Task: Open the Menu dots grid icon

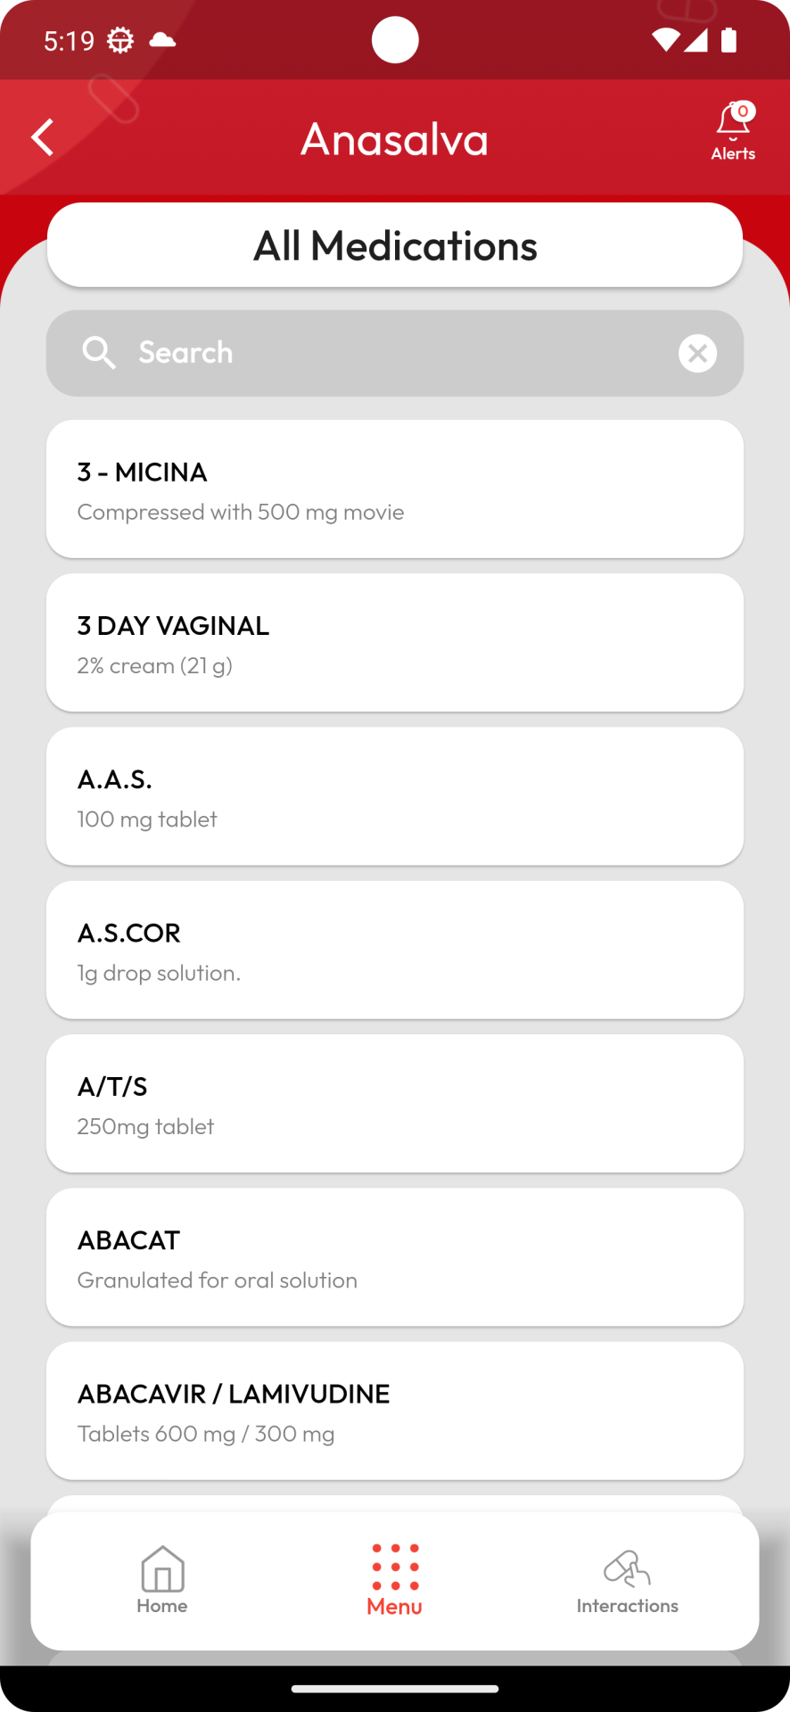Action: [395, 1567]
